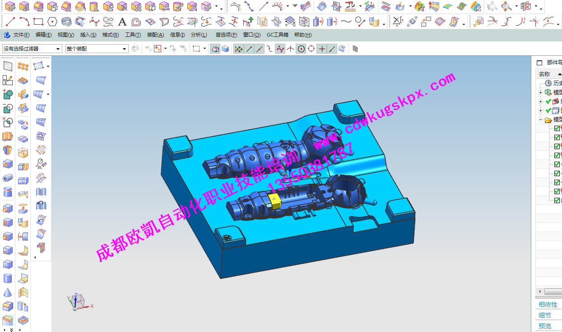Open the ruler Measure Distance tool
562x332 pixels.
(350, 6)
